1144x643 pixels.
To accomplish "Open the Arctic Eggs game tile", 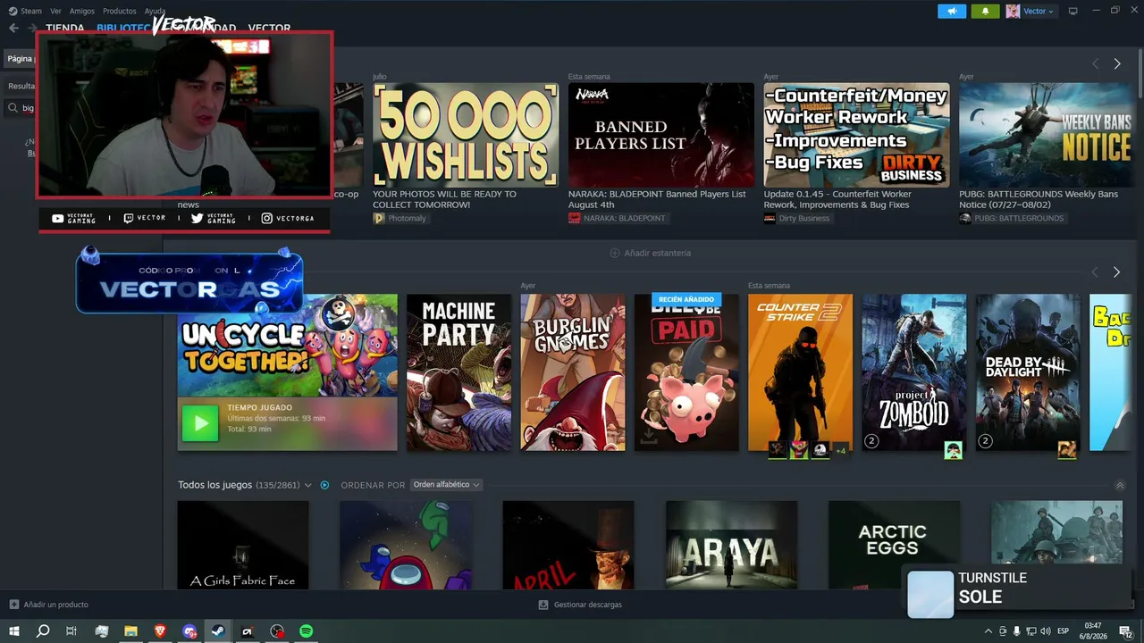I will pyautogui.click(x=895, y=545).
